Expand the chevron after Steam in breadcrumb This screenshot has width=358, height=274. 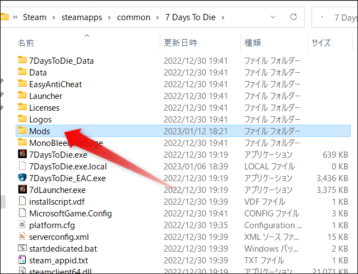click(x=54, y=17)
